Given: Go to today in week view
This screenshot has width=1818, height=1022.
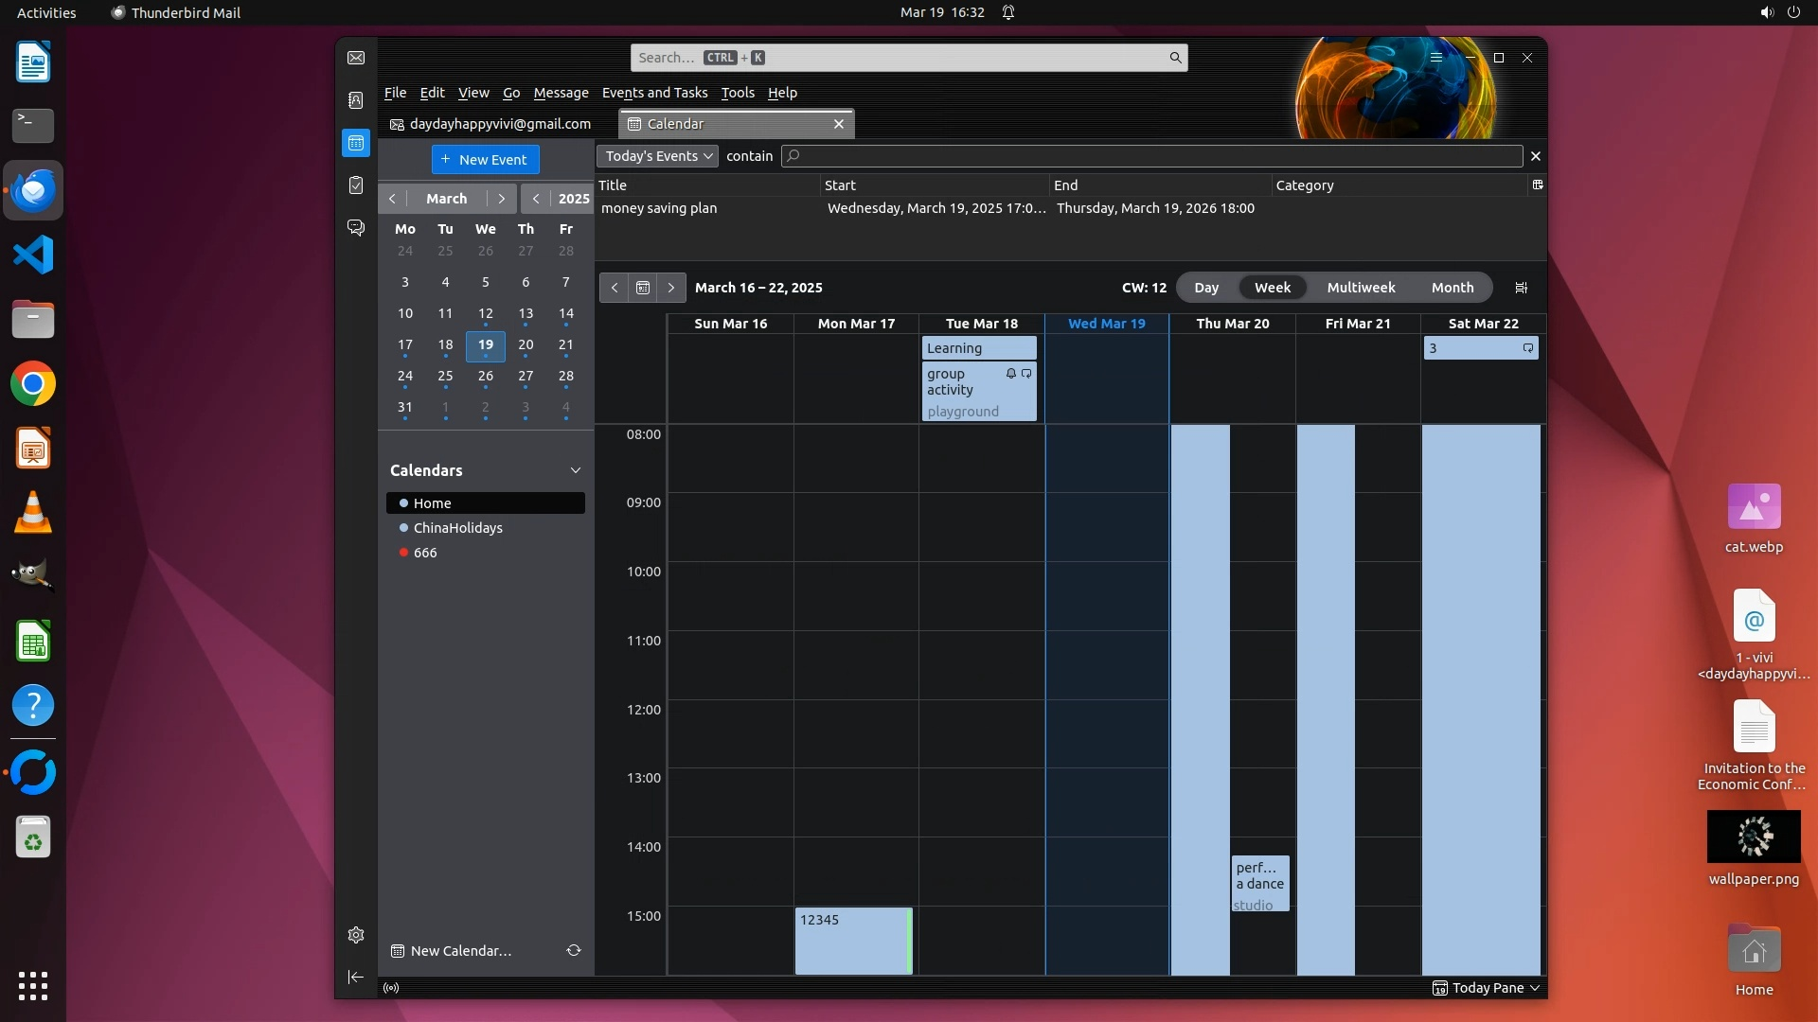Looking at the screenshot, I should 643,288.
